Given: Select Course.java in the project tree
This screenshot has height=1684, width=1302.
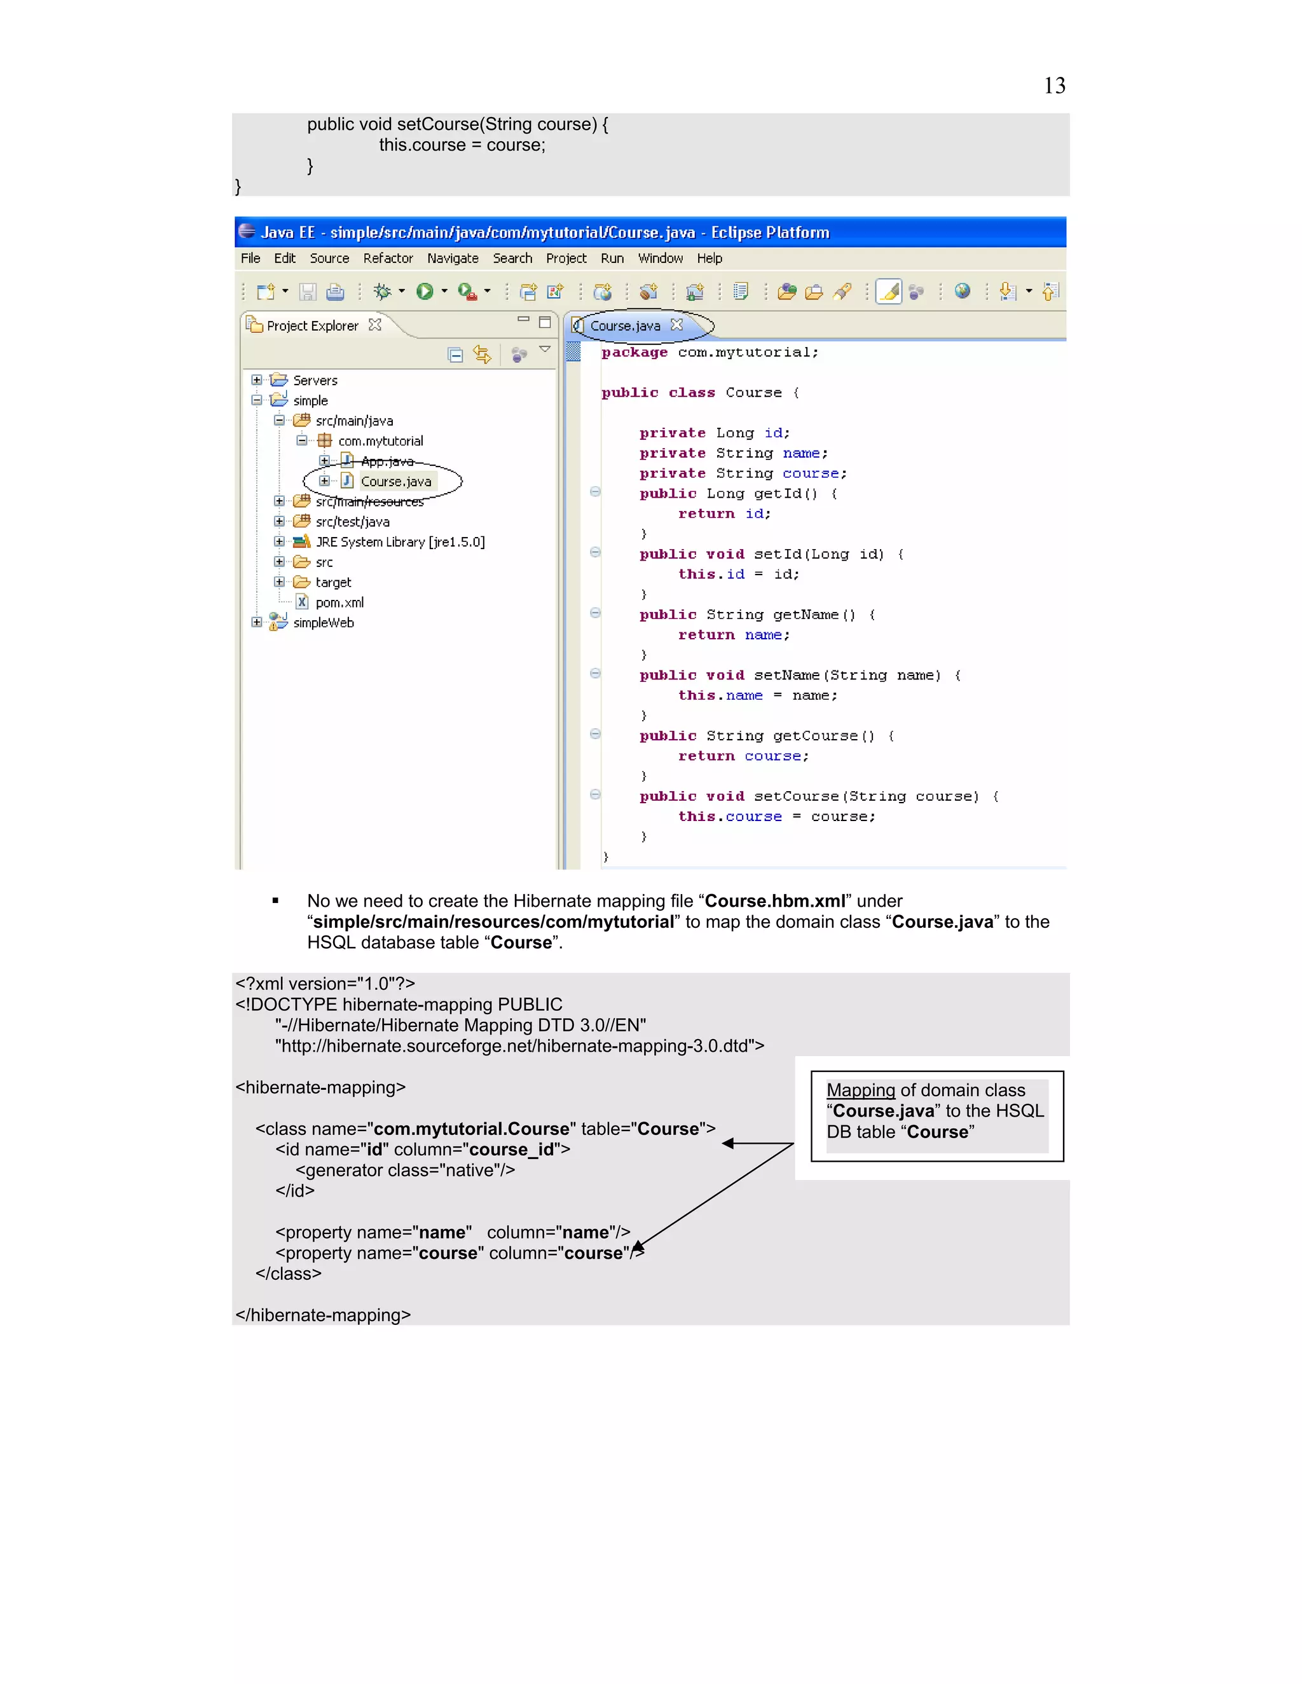Looking at the screenshot, I should (x=395, y=482).
